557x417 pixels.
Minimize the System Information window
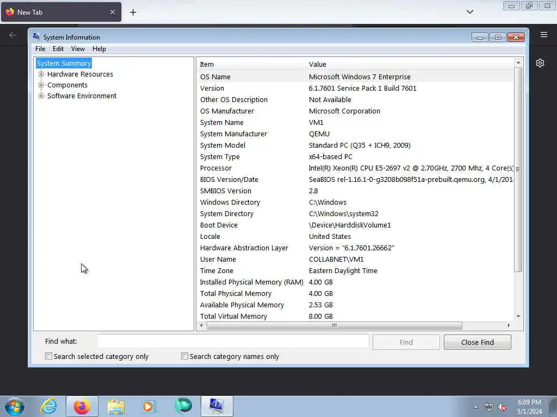(480, 37)
